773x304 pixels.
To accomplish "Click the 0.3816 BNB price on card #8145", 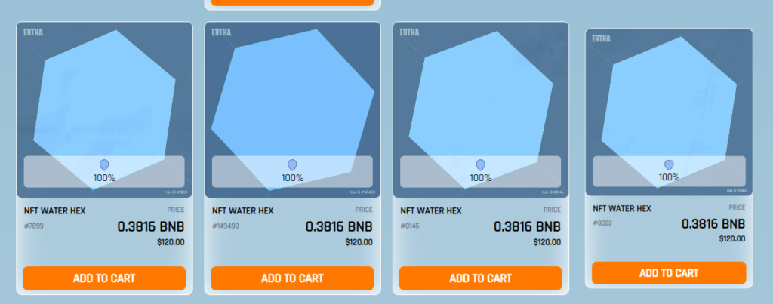I will pyautogui.click(x=527, y=226).
